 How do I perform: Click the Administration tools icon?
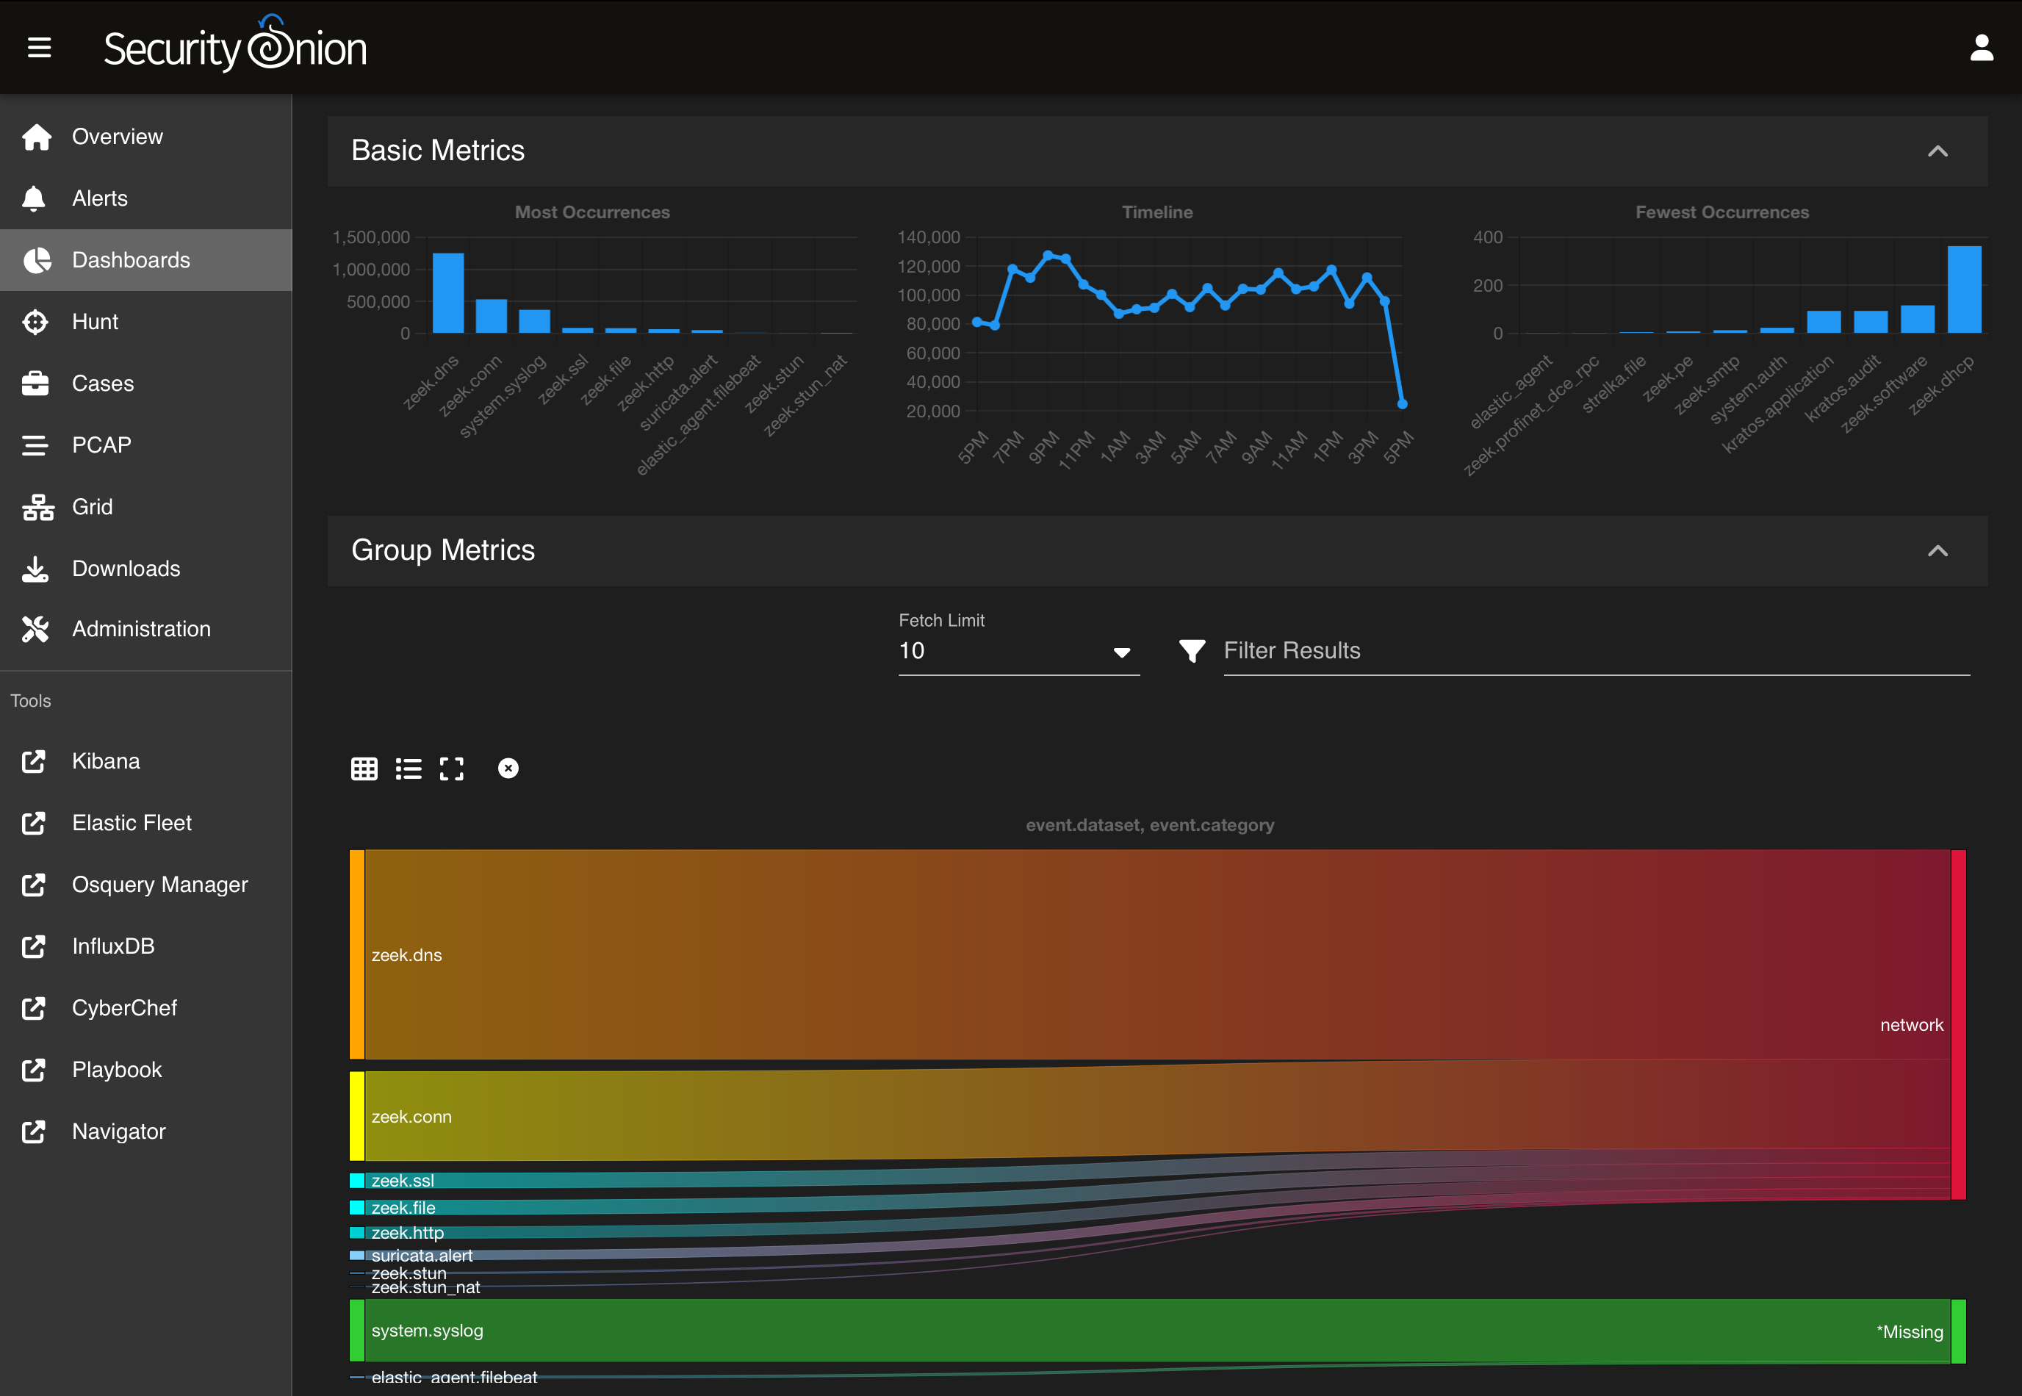click(x=35, y=629)
